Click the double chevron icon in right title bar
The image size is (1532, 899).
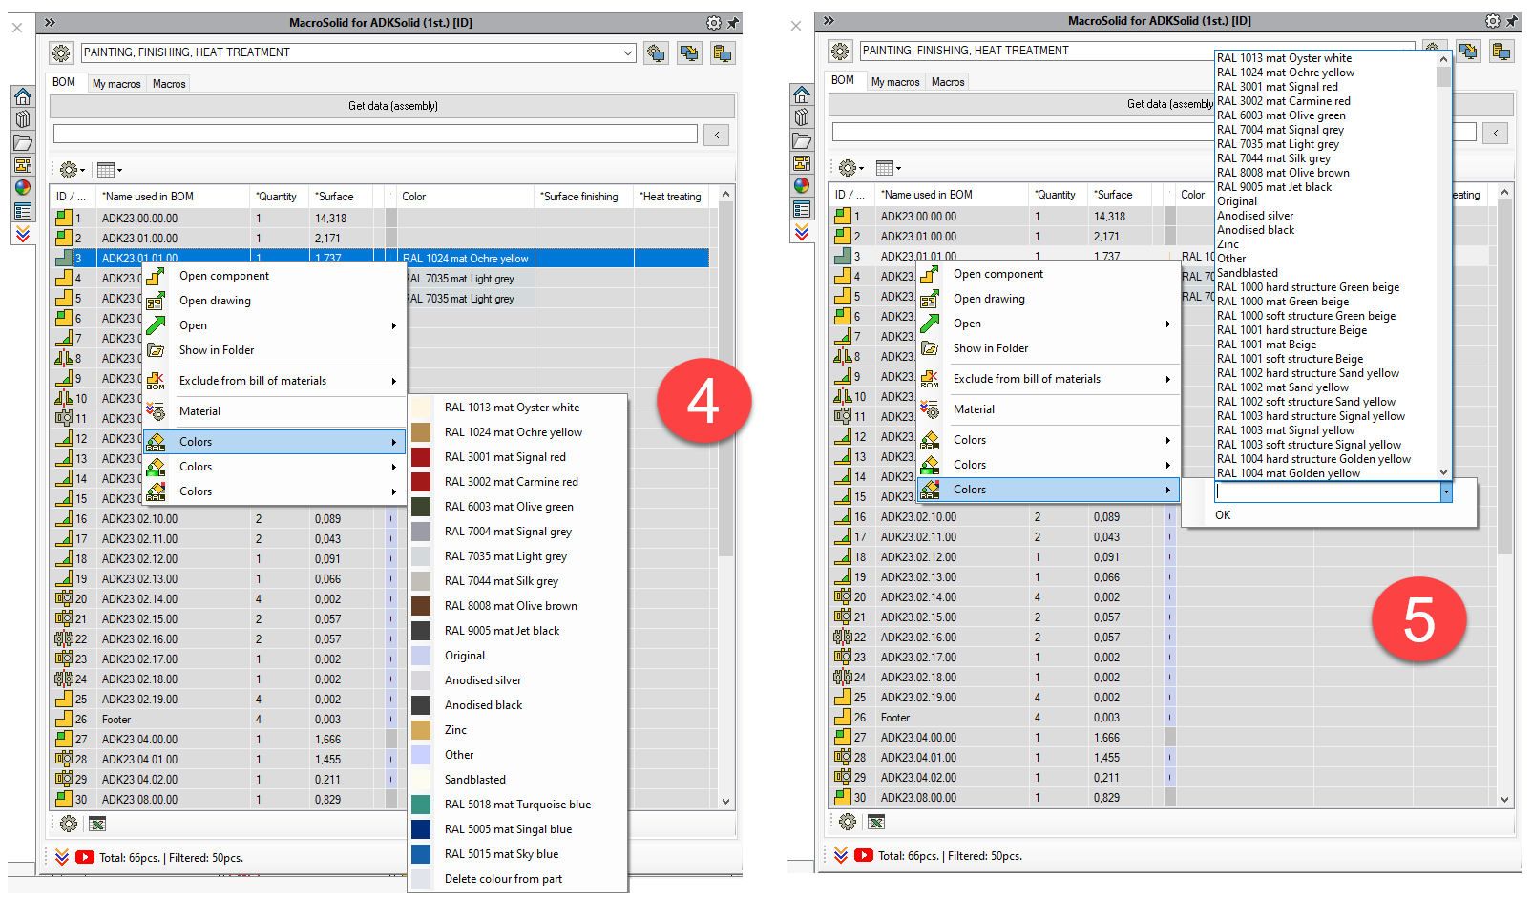829,21
